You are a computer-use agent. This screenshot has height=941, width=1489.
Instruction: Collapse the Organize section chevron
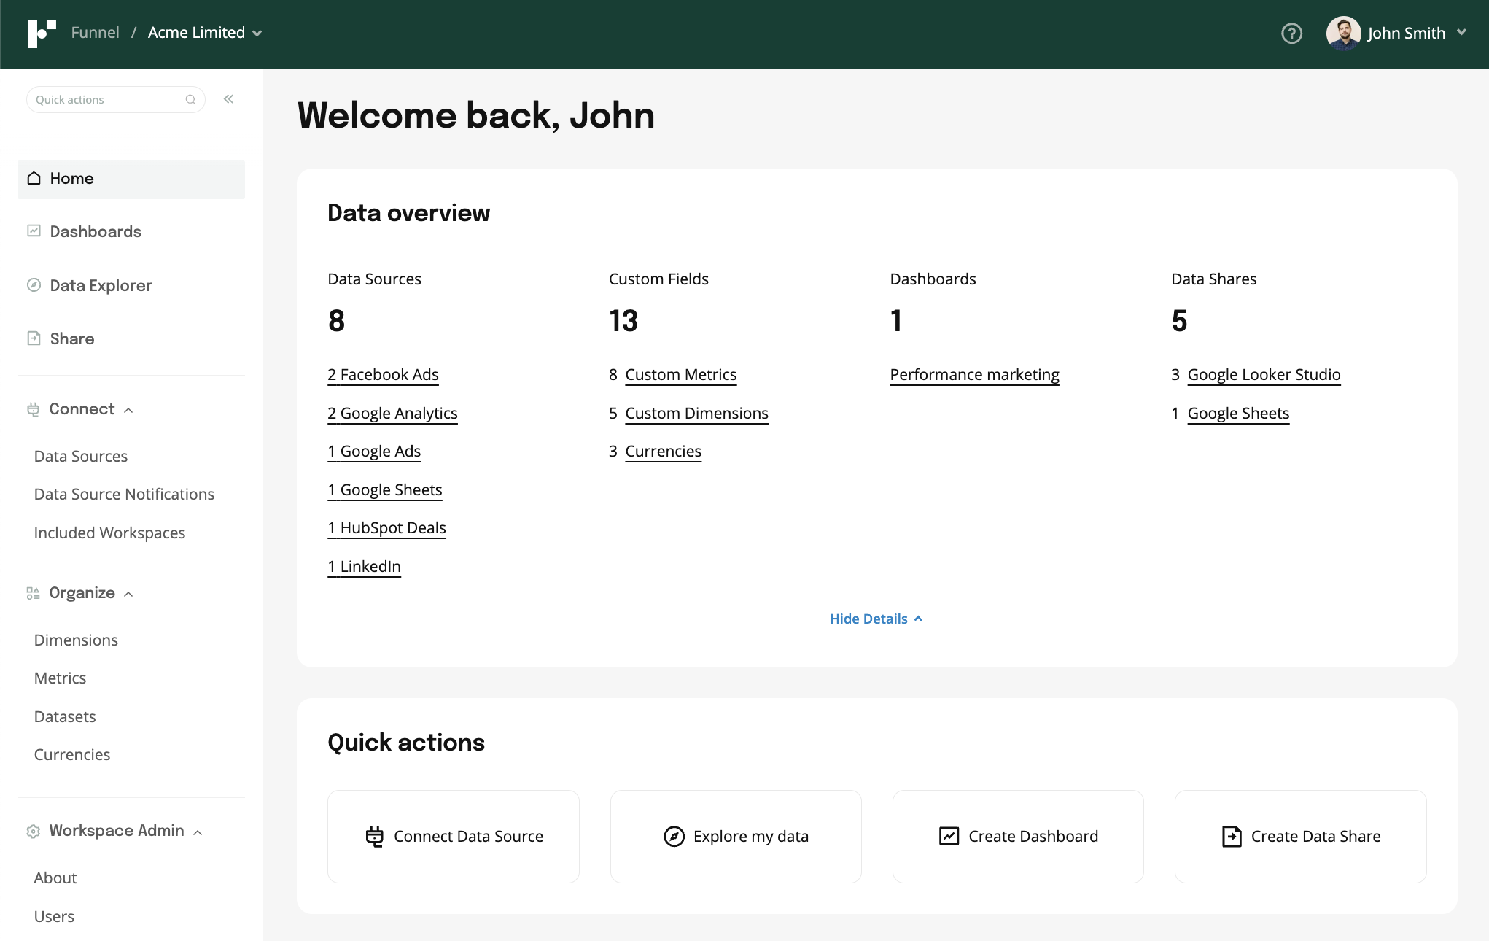click(x=129, y=593)
